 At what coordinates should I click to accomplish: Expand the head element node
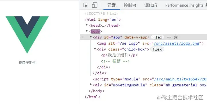[87, 25]
